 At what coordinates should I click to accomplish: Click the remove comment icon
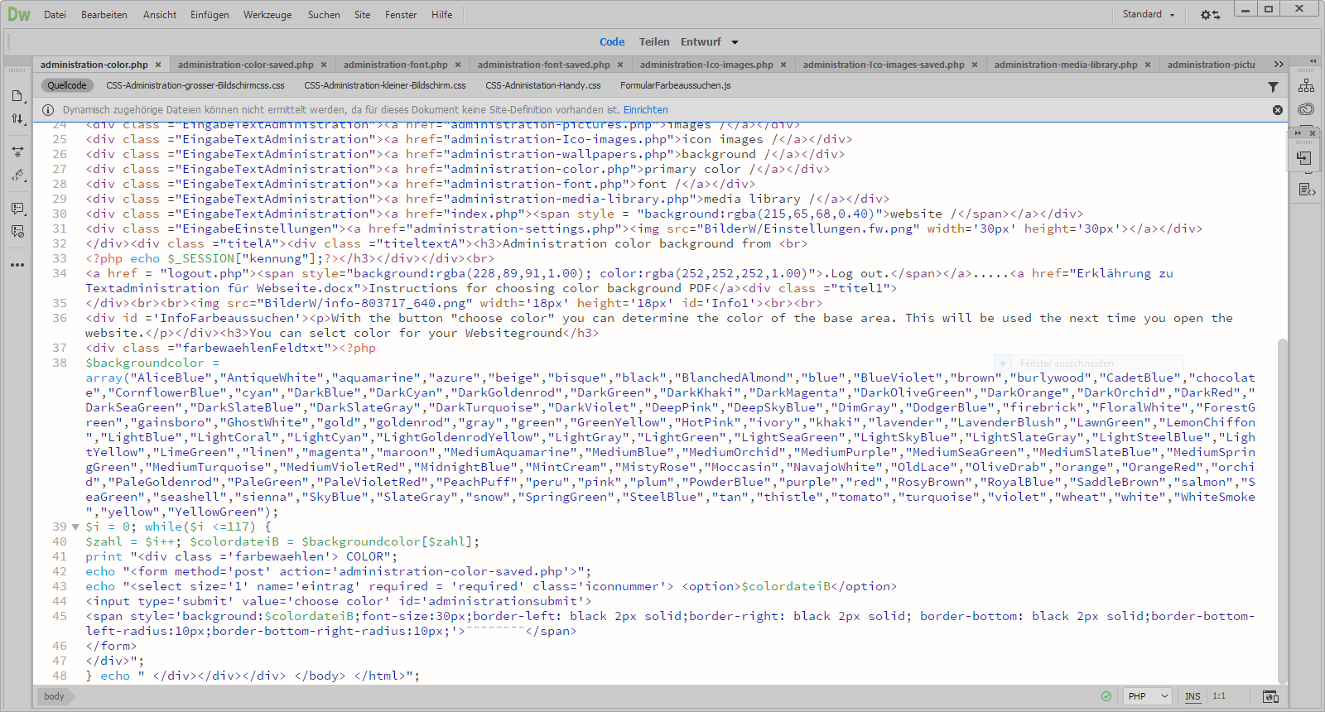point(17,232)
